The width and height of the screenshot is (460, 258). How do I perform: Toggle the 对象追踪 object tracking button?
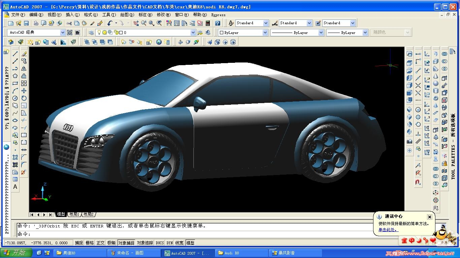click(145, 243)
